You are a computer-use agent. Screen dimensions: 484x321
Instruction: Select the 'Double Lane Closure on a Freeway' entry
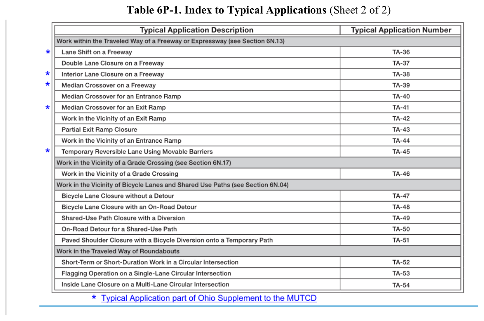pos(112,63)
